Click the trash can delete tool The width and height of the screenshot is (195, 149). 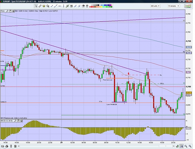(x=87, y=6)
